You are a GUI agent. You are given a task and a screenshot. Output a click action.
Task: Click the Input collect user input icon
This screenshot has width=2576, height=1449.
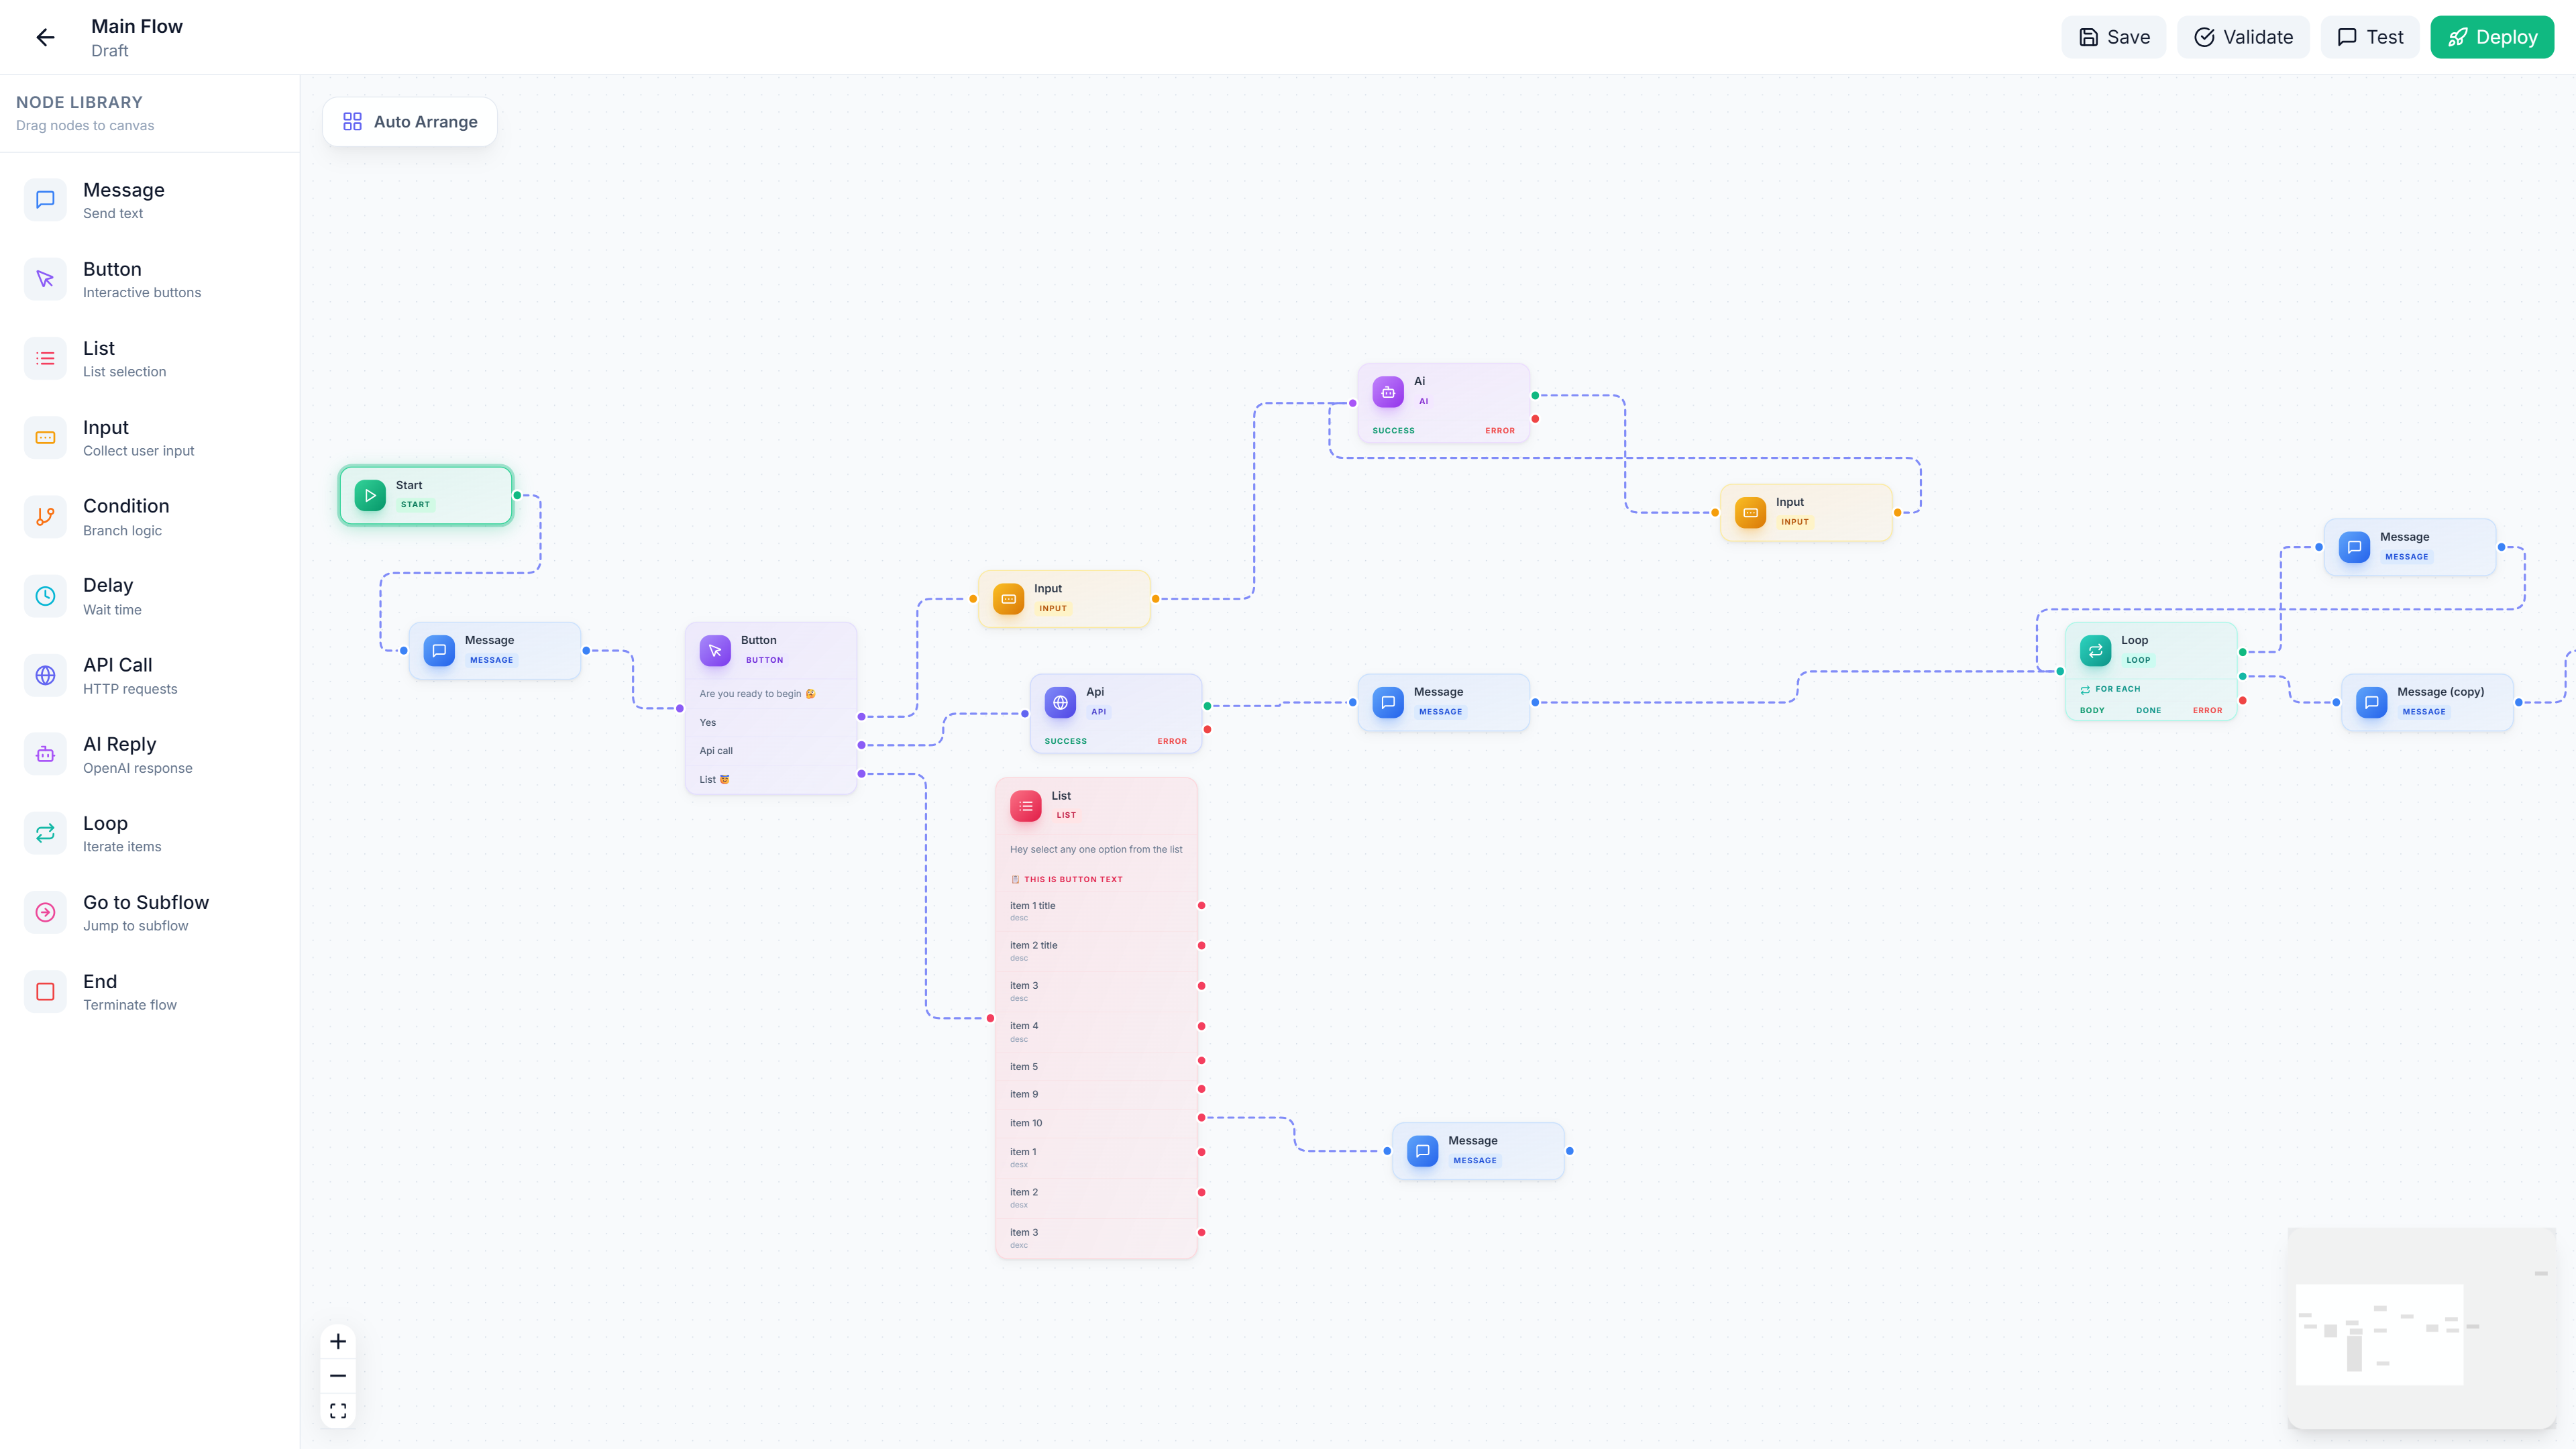click(x=45, y=437)
